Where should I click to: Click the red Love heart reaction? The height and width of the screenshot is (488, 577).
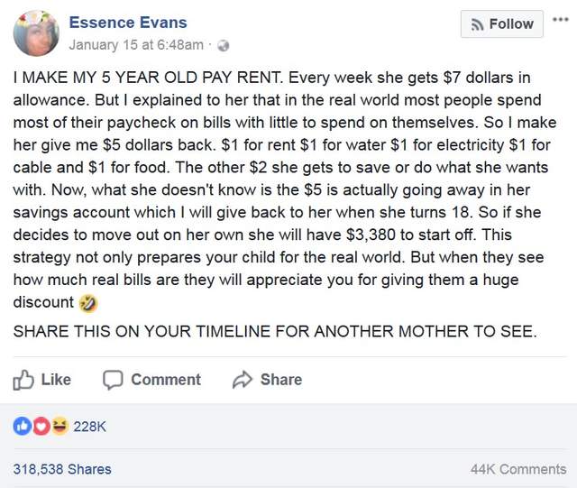click(41, 427)
